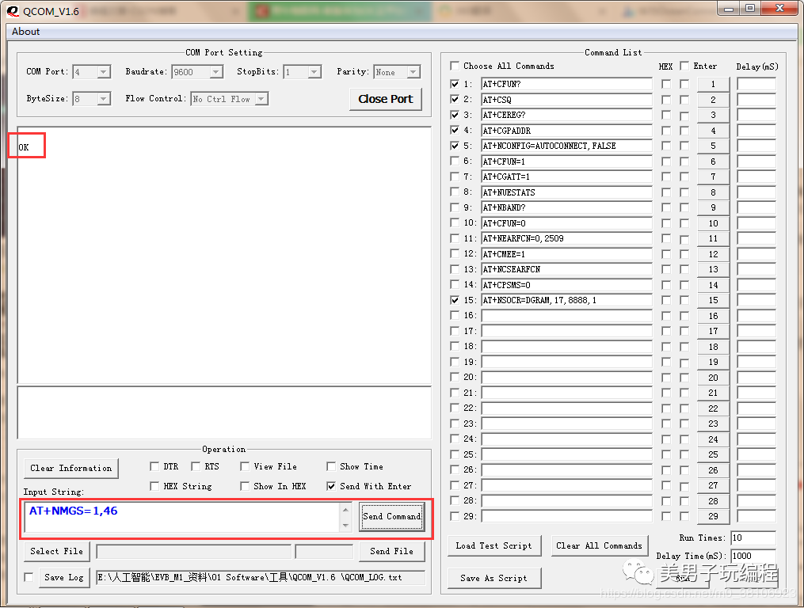Check Choose All Commands checkbox

point(455,66)
